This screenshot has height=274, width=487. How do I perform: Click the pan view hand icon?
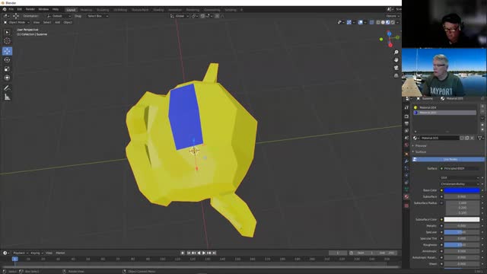396,60
